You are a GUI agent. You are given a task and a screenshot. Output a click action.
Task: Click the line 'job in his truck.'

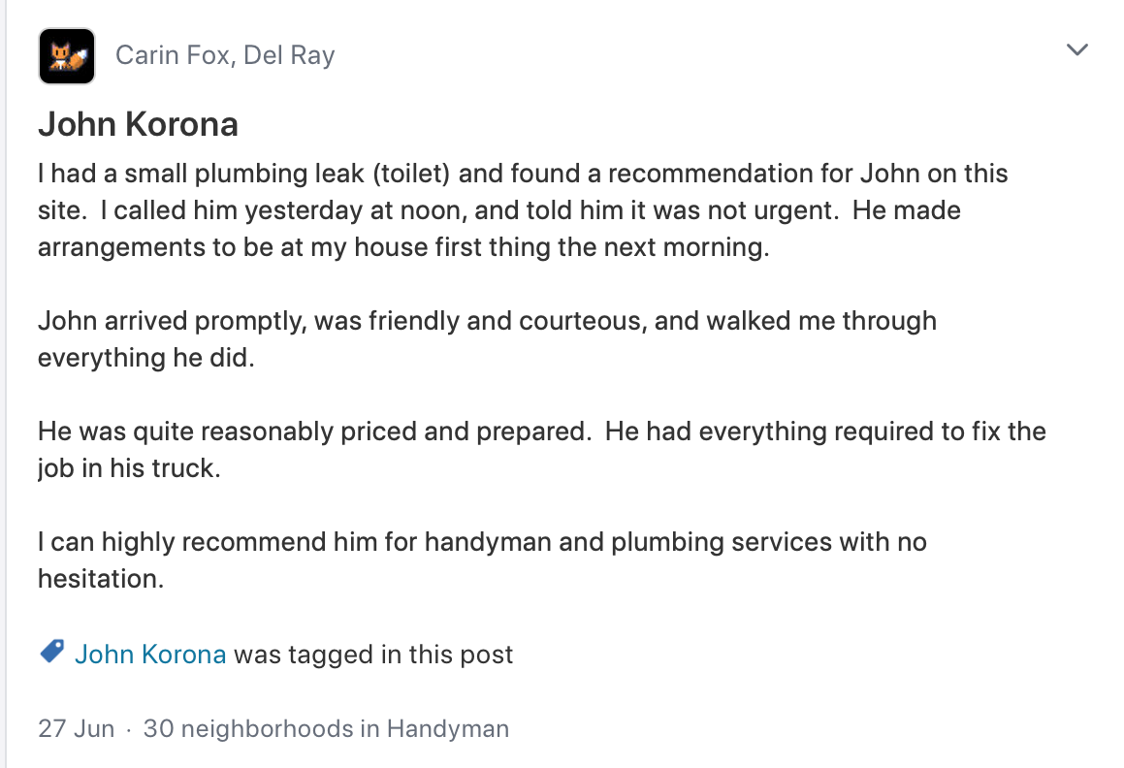(x=129, y=468)
